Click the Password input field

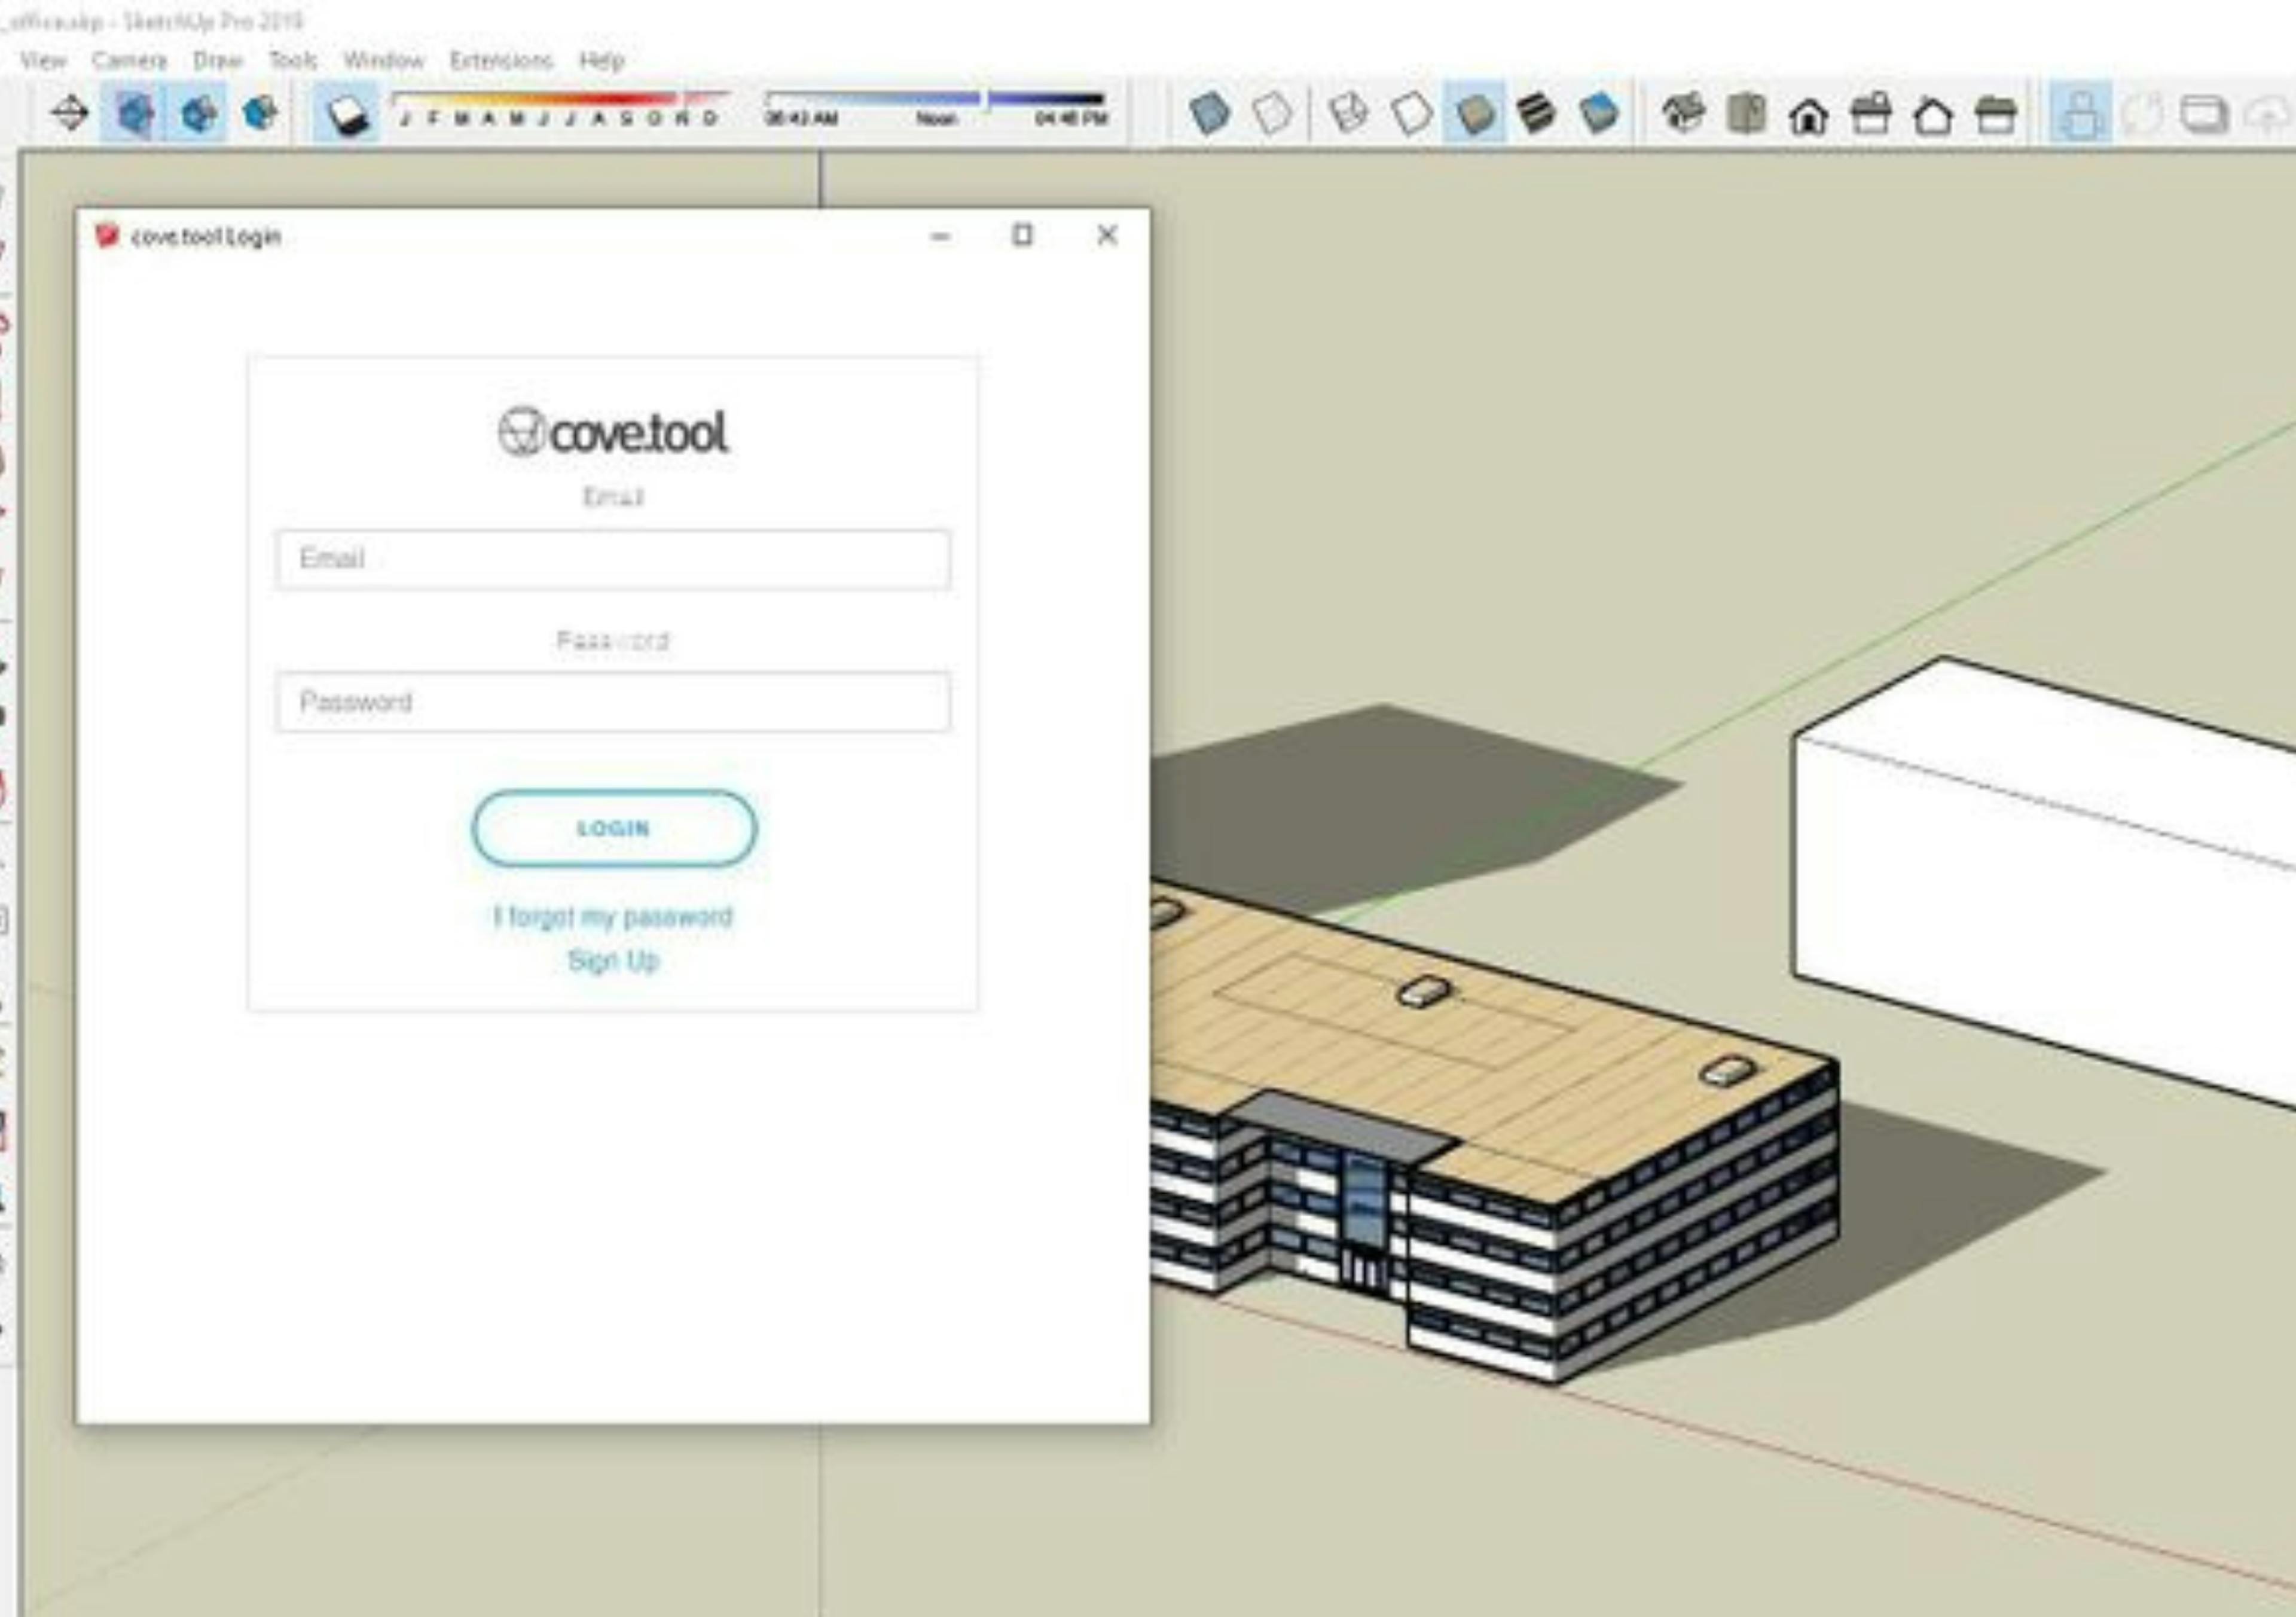click(x=613, y=702)
